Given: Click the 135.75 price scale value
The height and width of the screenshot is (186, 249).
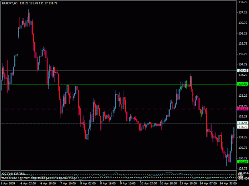Looking at the screenshot, I should pos(243,44).
